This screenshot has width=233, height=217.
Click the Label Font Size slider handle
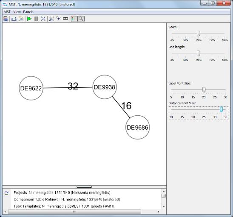(x=204, y=89)
